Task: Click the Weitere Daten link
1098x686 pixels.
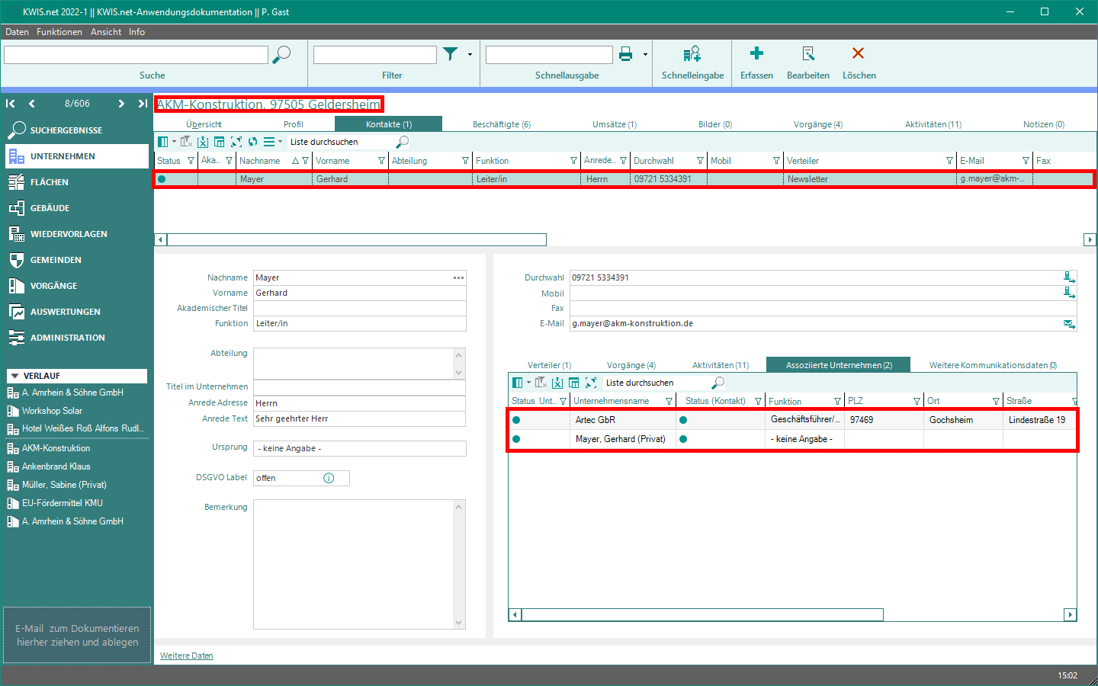Action: pyautogui.click(x=187, y=656)
